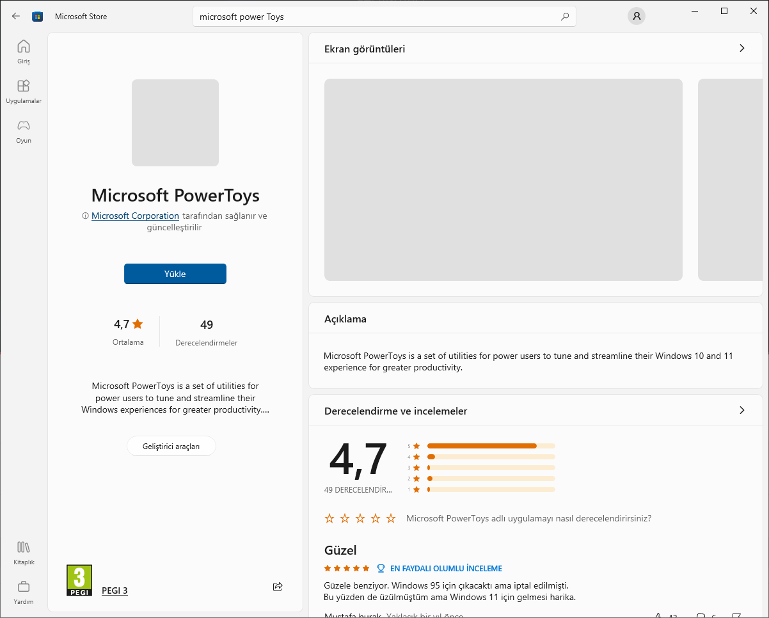Image resolution: width=769 pixels, height=618 pixels.
Task: Click the trophy icon on the Güzel review
Action: coord(381,568)
